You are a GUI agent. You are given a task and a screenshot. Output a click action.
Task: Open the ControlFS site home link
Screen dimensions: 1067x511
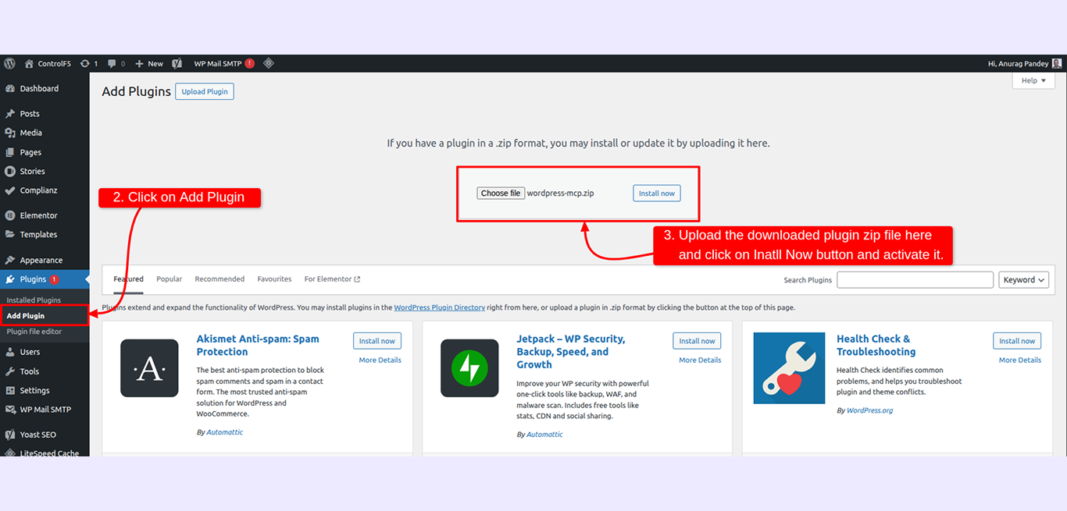(48, 63)
